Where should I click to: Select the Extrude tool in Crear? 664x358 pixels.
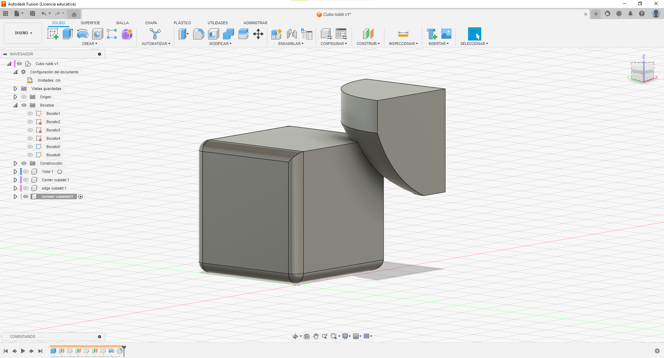pyautogui.click(x=68, y=34)
